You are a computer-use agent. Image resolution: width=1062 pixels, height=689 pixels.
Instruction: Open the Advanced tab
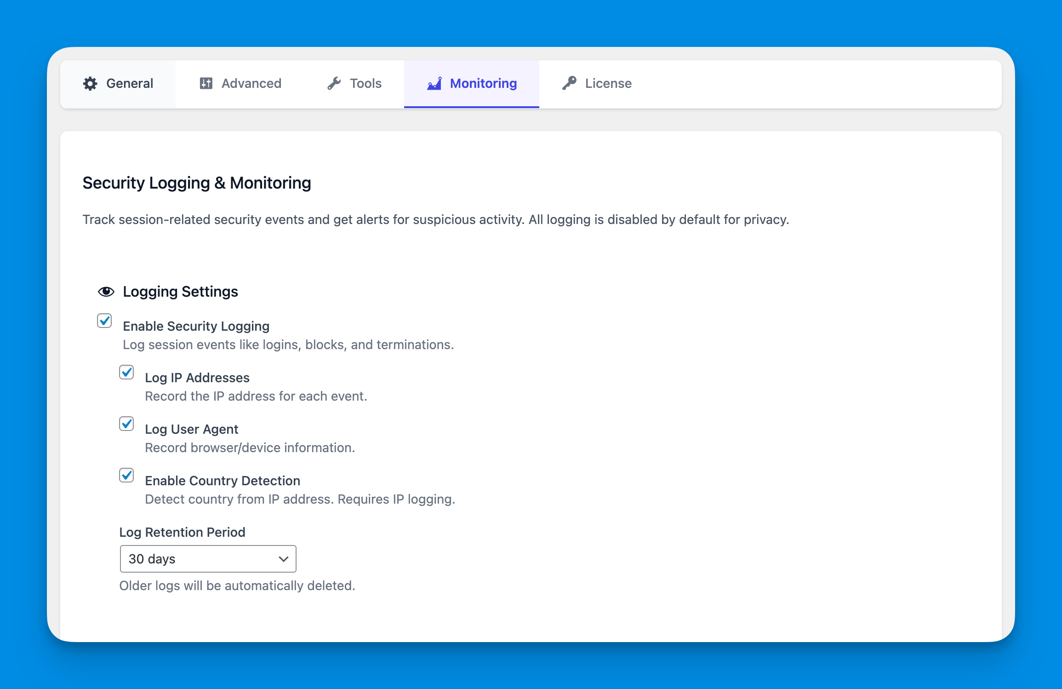point(251,84)
